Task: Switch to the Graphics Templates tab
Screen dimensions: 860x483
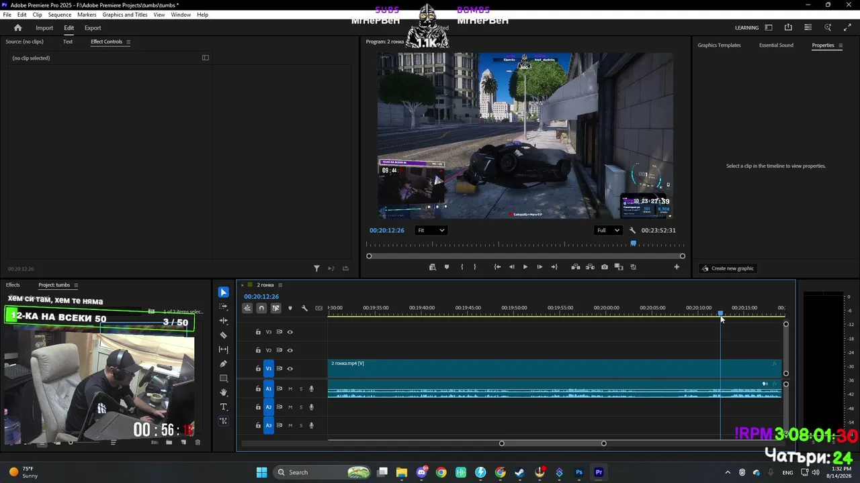Action: 719,46
